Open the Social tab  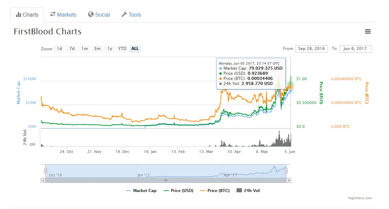click(x=99, y=15)
